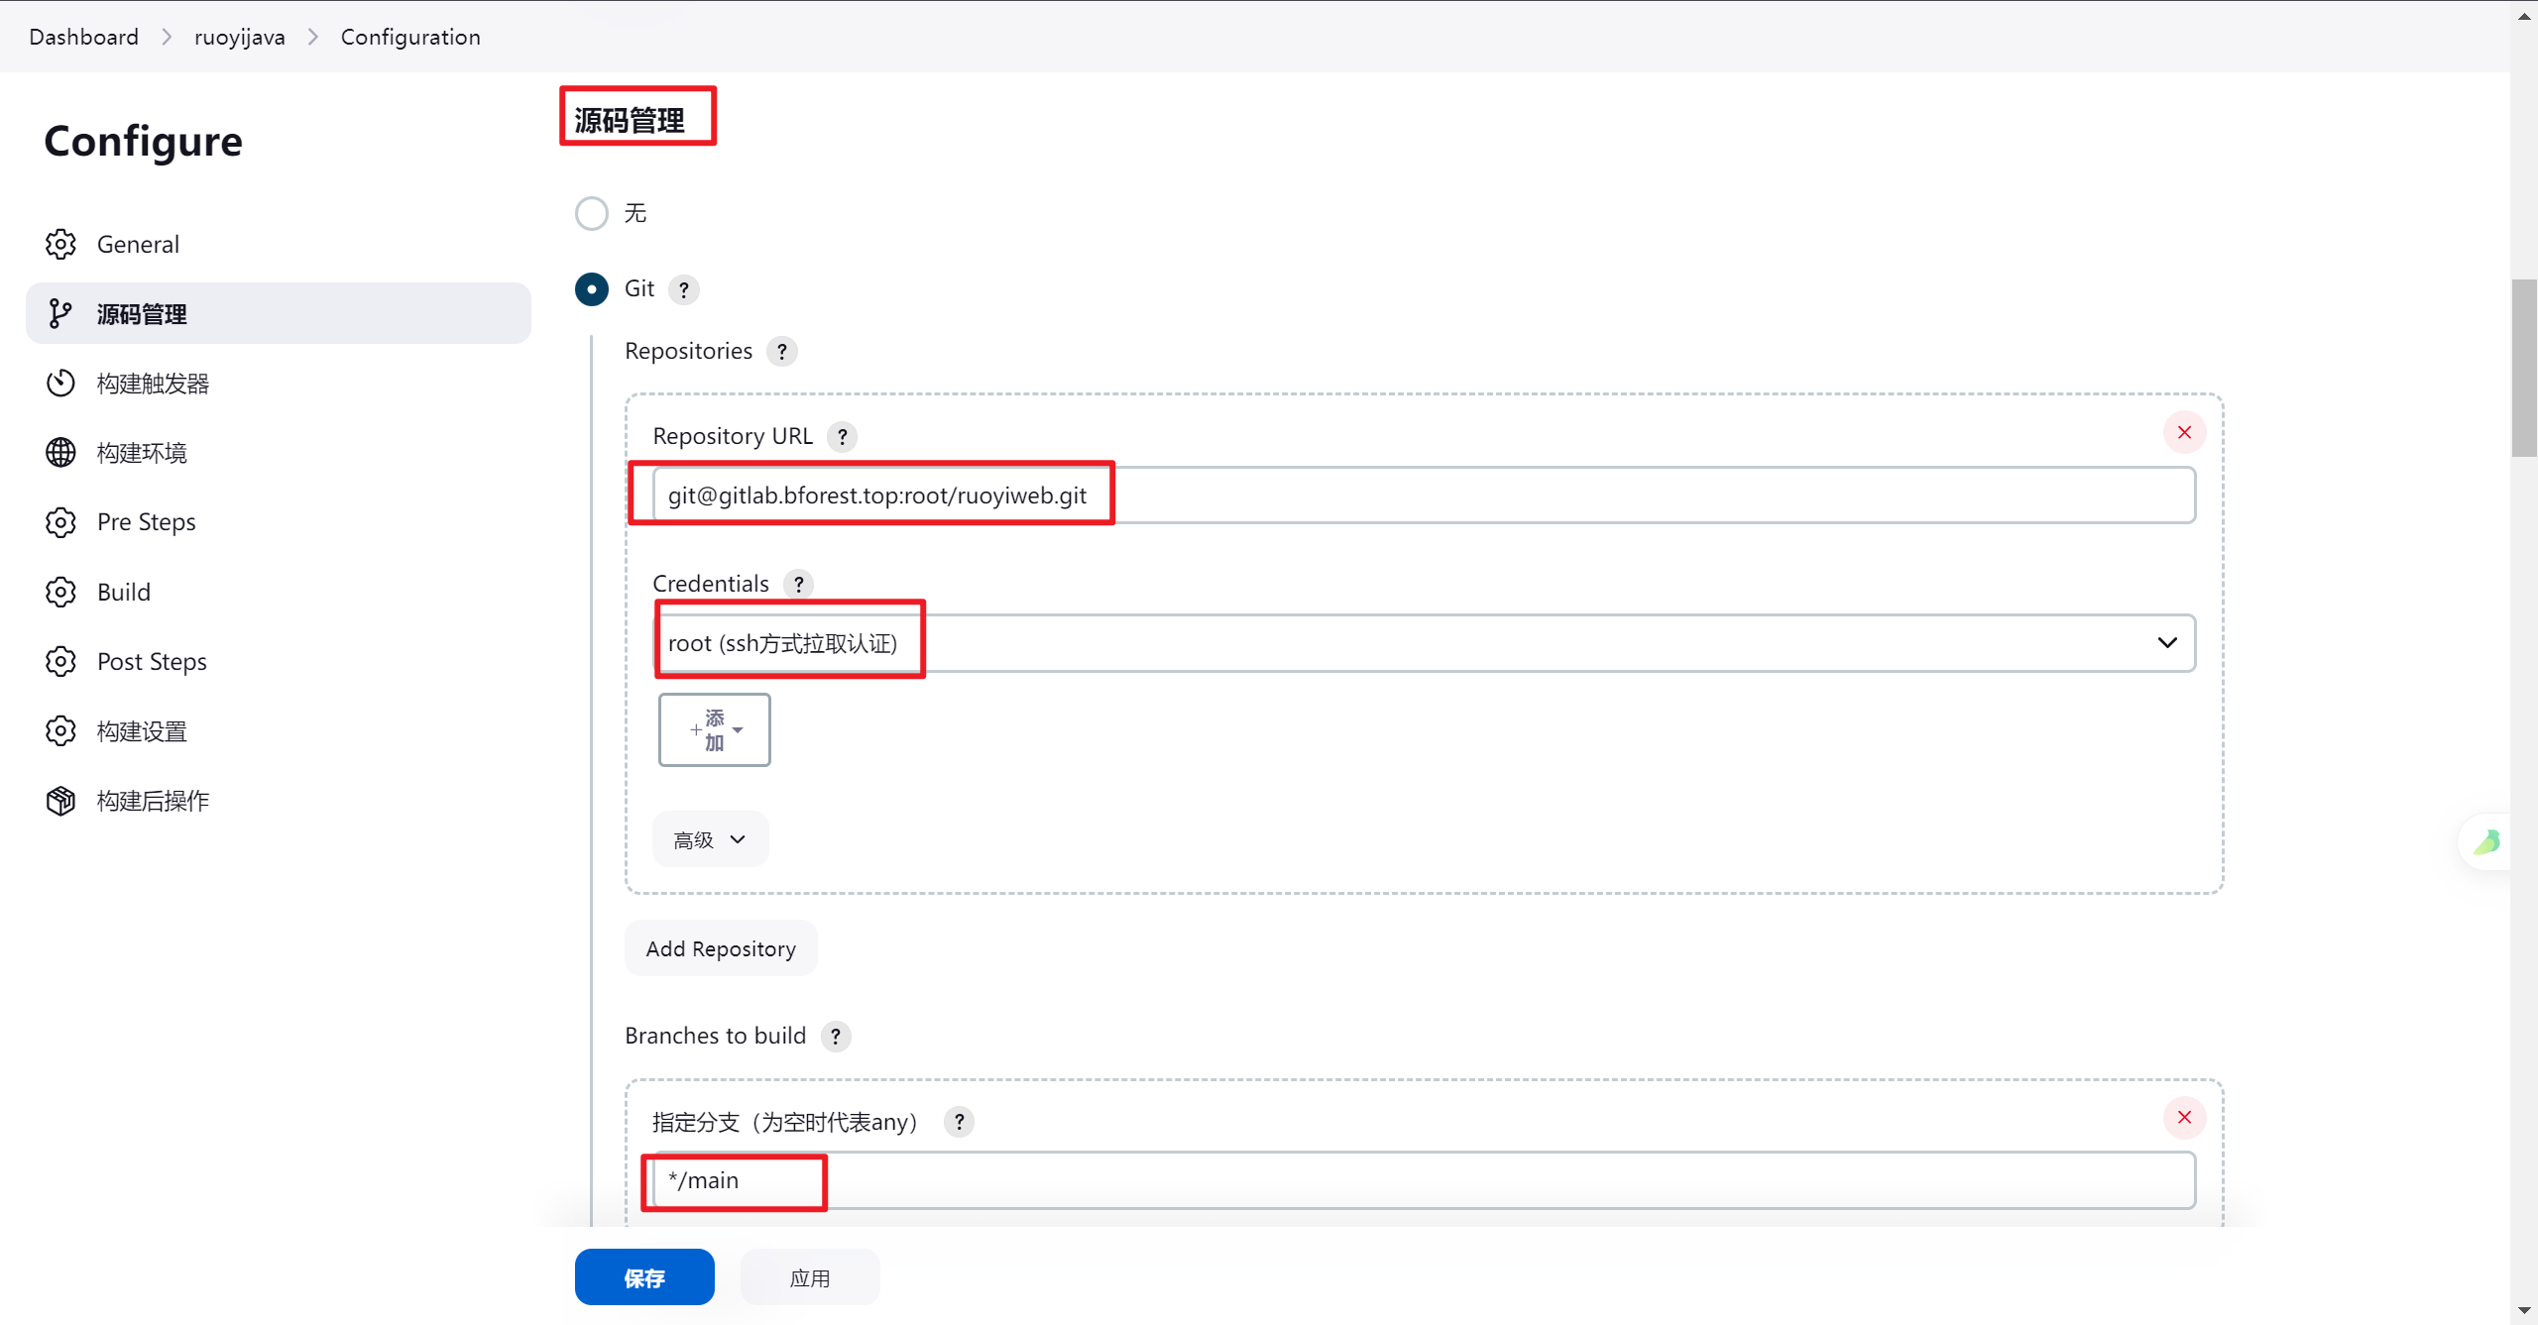Click the 构建触发器 clock icon
This screenshot has width=2538, height=1325.
coord(60,384)
